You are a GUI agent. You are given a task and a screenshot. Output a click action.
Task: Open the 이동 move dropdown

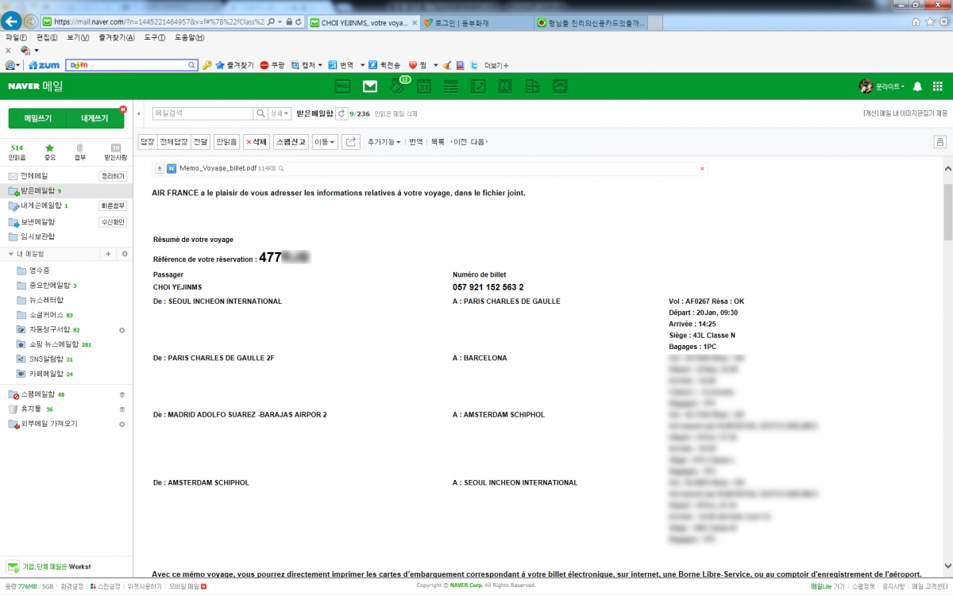click(325, 142)
